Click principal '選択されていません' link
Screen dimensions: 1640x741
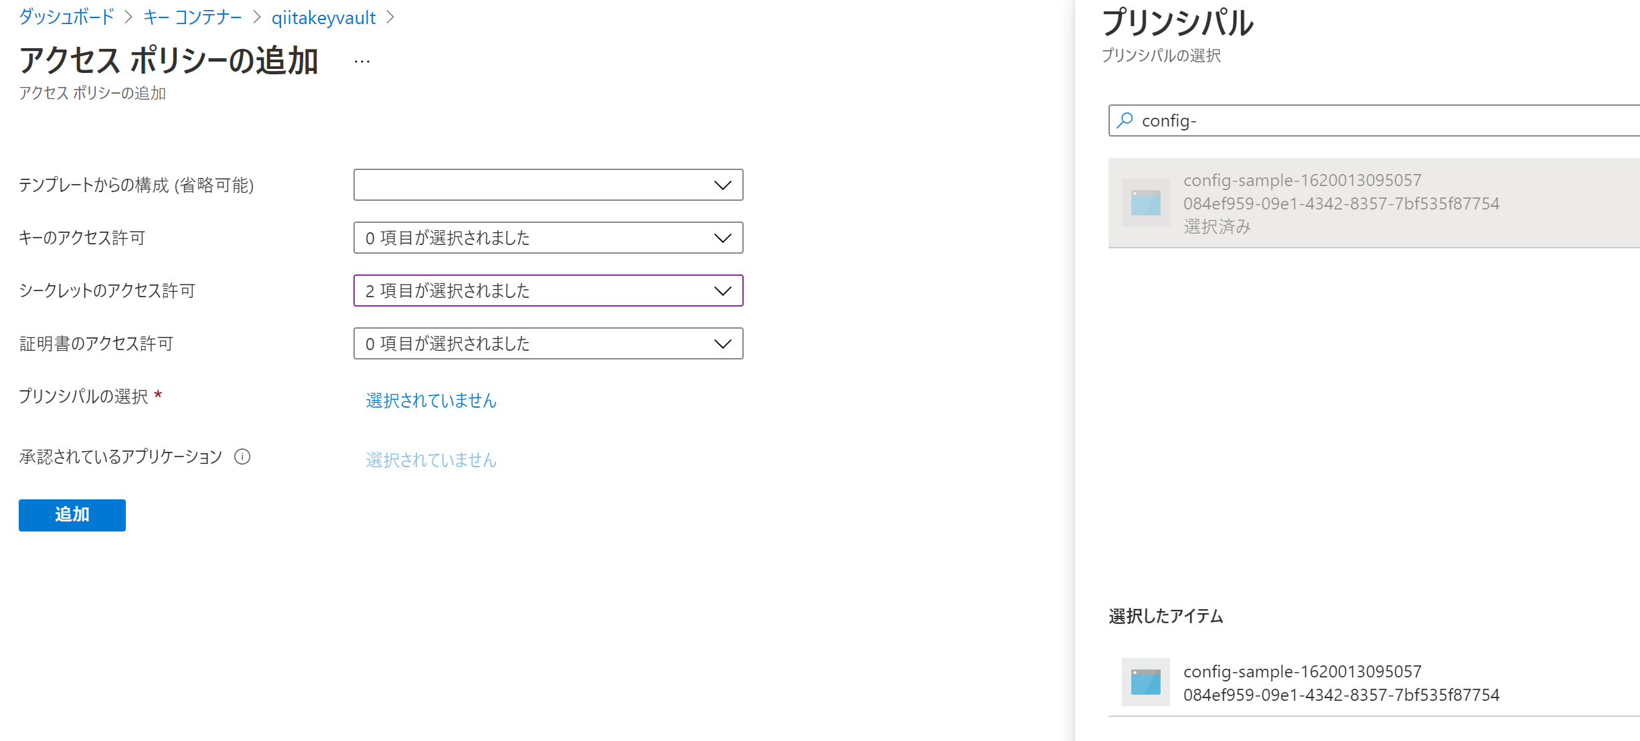pyautogui.click(x=431, y=400)
